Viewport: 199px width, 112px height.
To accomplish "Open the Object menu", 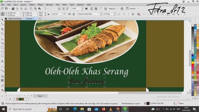I will tap(32, 5).
